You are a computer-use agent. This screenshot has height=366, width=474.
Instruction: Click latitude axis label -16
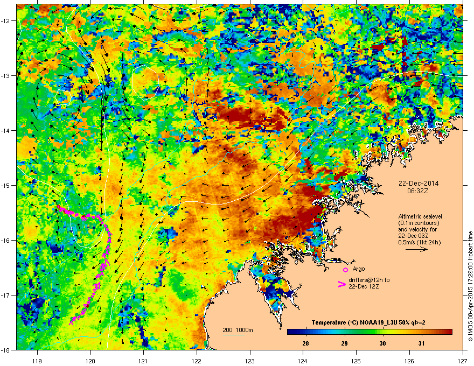coord(6,240)
